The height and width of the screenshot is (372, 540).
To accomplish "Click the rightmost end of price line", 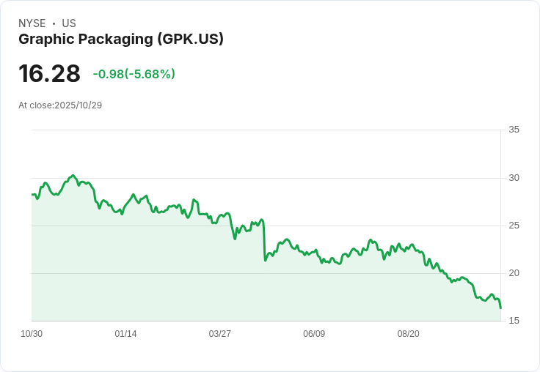I will pos(500,308).
